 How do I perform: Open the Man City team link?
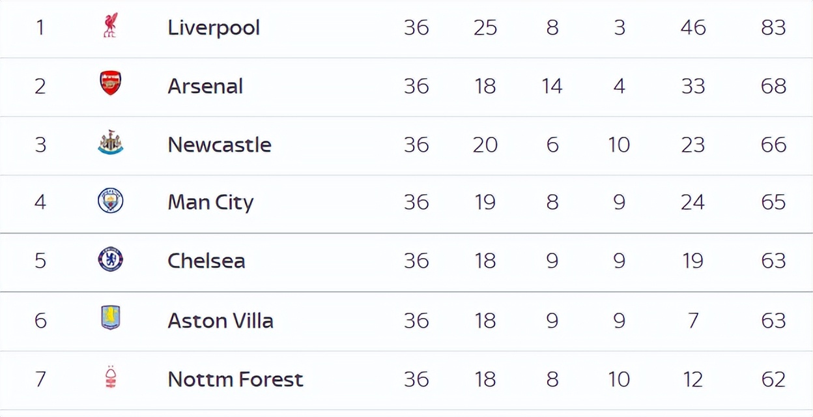210,203
